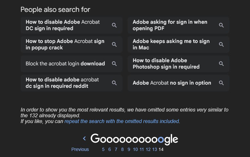Jump to results page 5
250x157 pixels.
pyautogui.click(x=103, y=149)
